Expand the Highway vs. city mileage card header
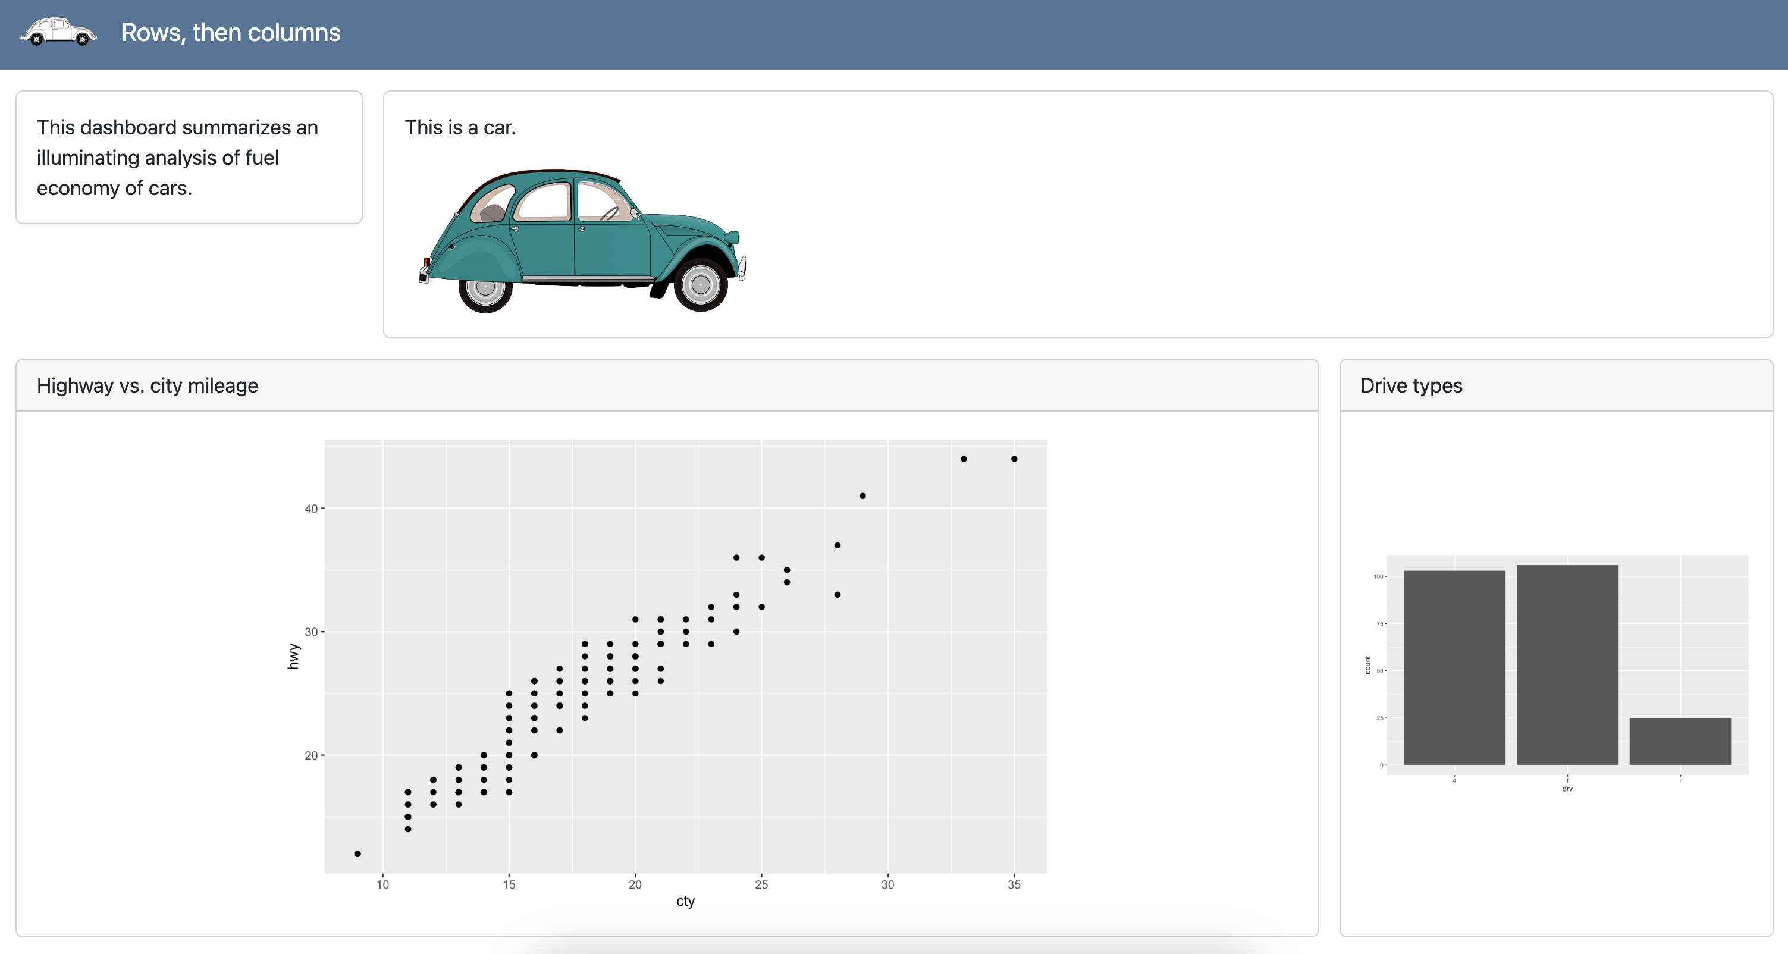This screenshot has height=954, width=1788. coord(148,385)
